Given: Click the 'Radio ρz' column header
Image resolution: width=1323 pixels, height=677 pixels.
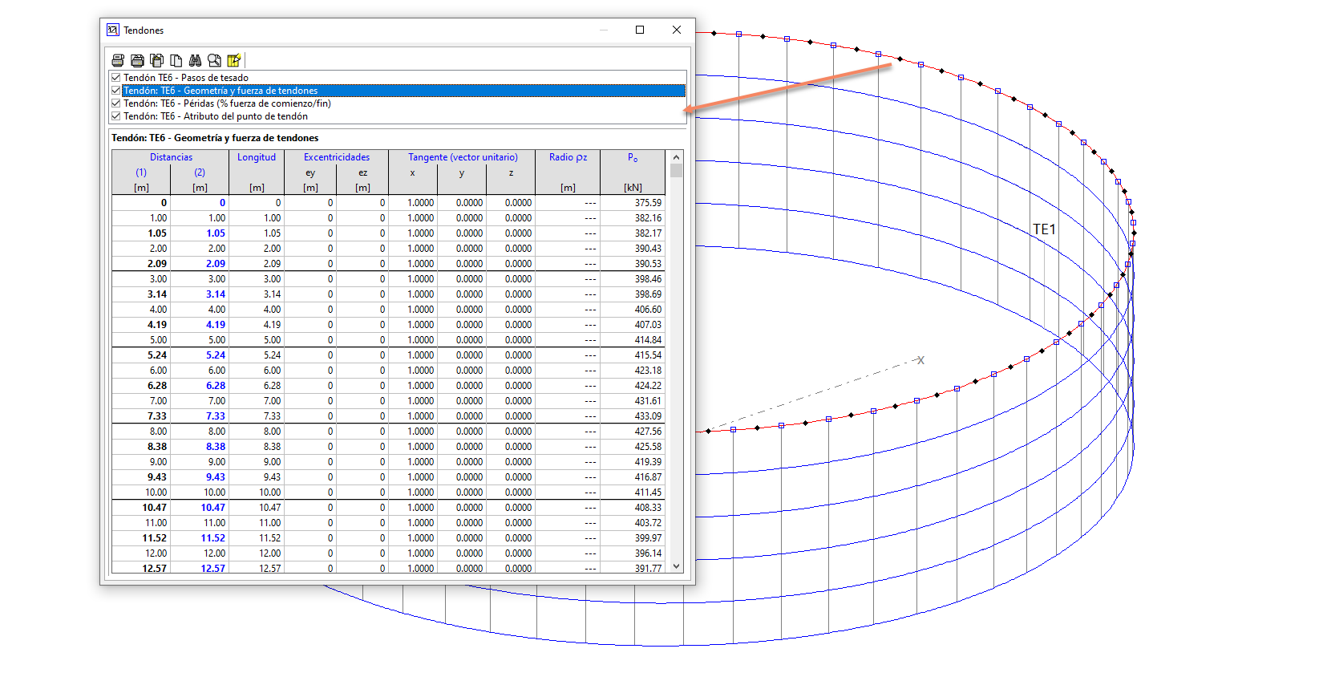Looking at the screenshot, I should (x=568, y=157).
